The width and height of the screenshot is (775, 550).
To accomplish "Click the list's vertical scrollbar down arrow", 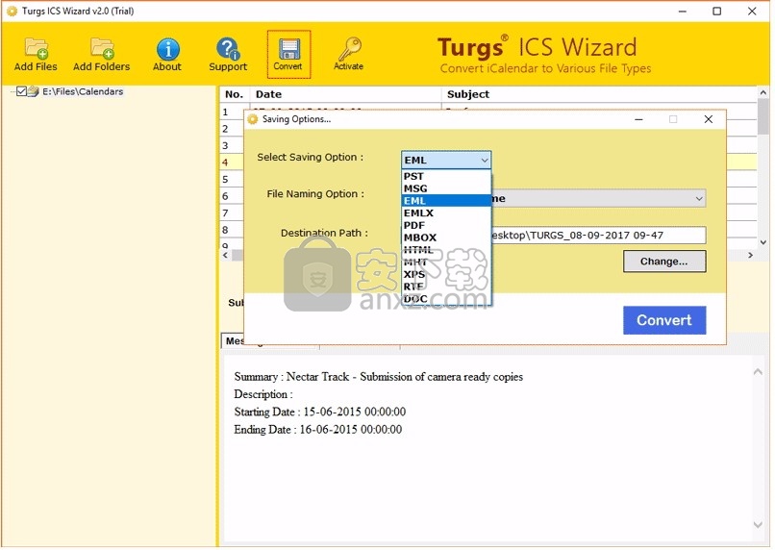I will tap(763, 242).
